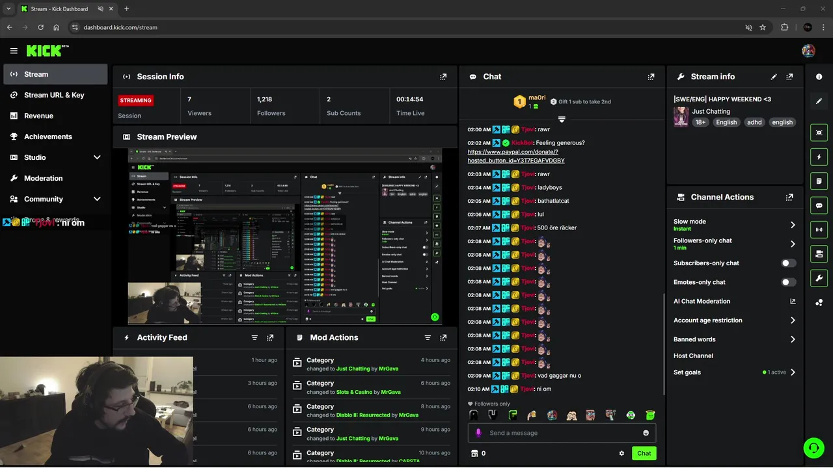Pop out the Chat panel
Viewport: 833px width, 468px height.
click(651, 77)
